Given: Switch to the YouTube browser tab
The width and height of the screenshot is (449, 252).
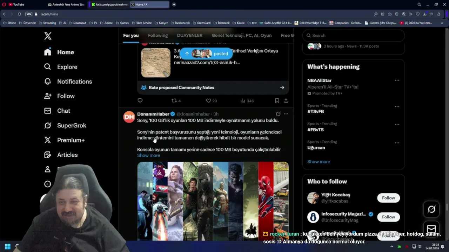Looking at the screenshot, I should pyautogui.click(x=23, y=5).
